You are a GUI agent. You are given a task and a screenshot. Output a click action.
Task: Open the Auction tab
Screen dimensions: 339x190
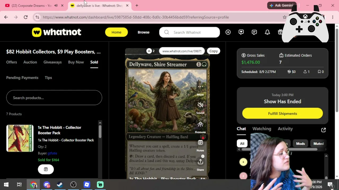30,62
